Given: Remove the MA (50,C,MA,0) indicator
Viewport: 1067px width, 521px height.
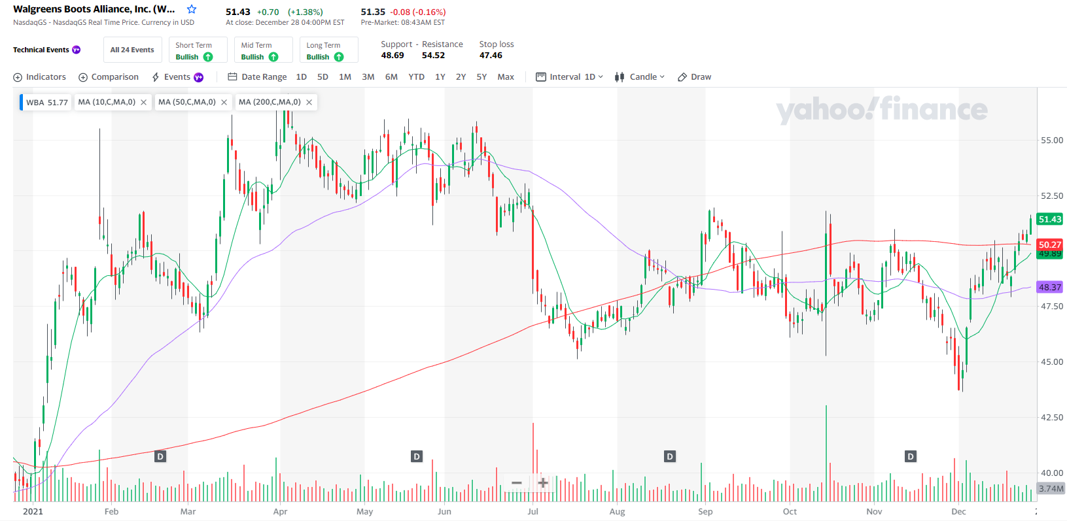Looking at the screenshot, I should (224, 102).
